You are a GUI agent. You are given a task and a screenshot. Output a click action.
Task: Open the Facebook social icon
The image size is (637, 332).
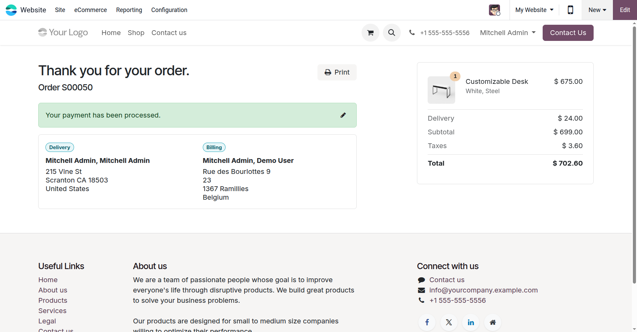click(x=427, y=322)
